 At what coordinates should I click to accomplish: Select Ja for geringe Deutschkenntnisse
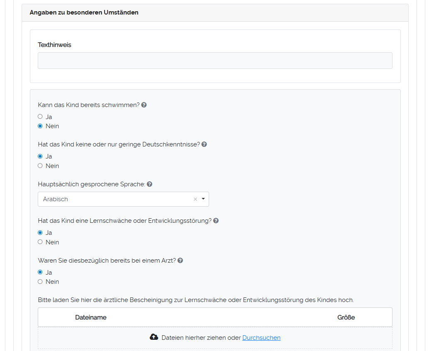(40, 156)
